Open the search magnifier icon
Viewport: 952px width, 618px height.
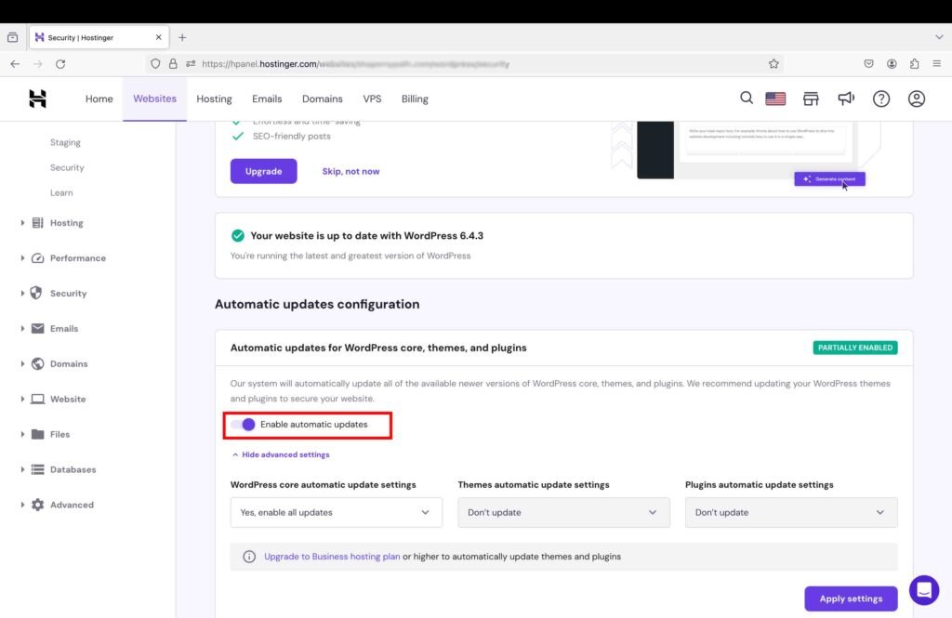coord(747,98)
